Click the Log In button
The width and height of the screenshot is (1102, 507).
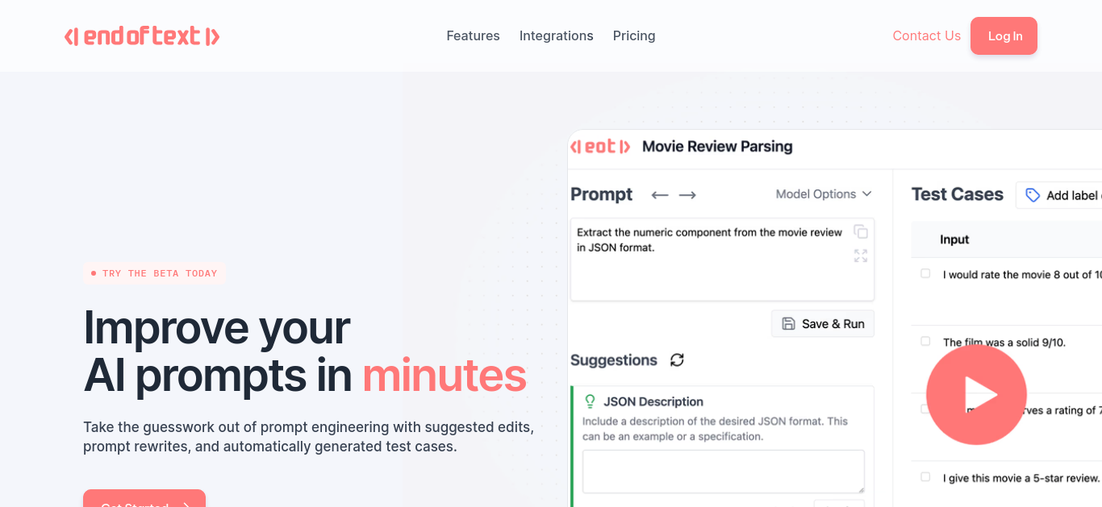(x=1004, y=36)
